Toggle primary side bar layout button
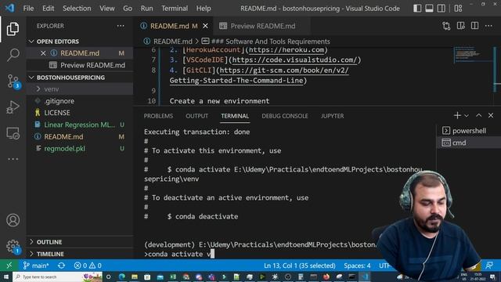Image resolution: width=501 pixels, height=282 pixels. coord(417,9)
